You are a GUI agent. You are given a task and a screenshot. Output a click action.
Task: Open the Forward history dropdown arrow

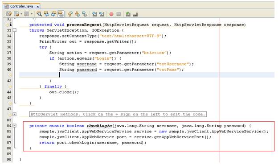point(32,14)
